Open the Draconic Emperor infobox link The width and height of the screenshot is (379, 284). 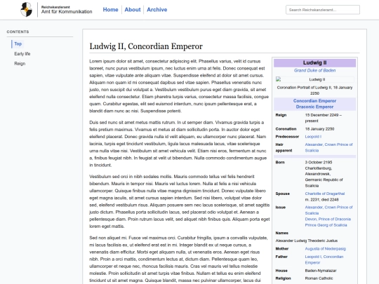click(x=314, y=107)
